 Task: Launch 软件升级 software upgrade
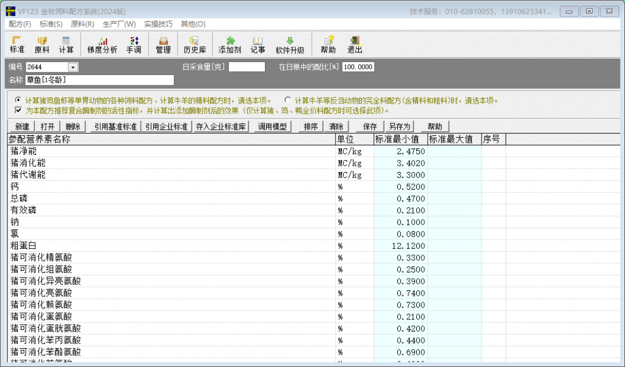click(x=290, y=45)
